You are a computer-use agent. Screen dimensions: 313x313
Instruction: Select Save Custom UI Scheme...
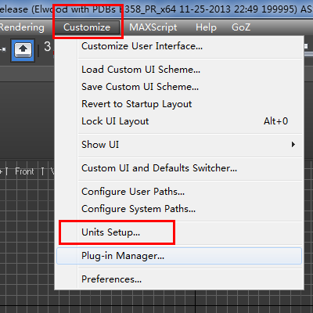(x=179, y=87)
